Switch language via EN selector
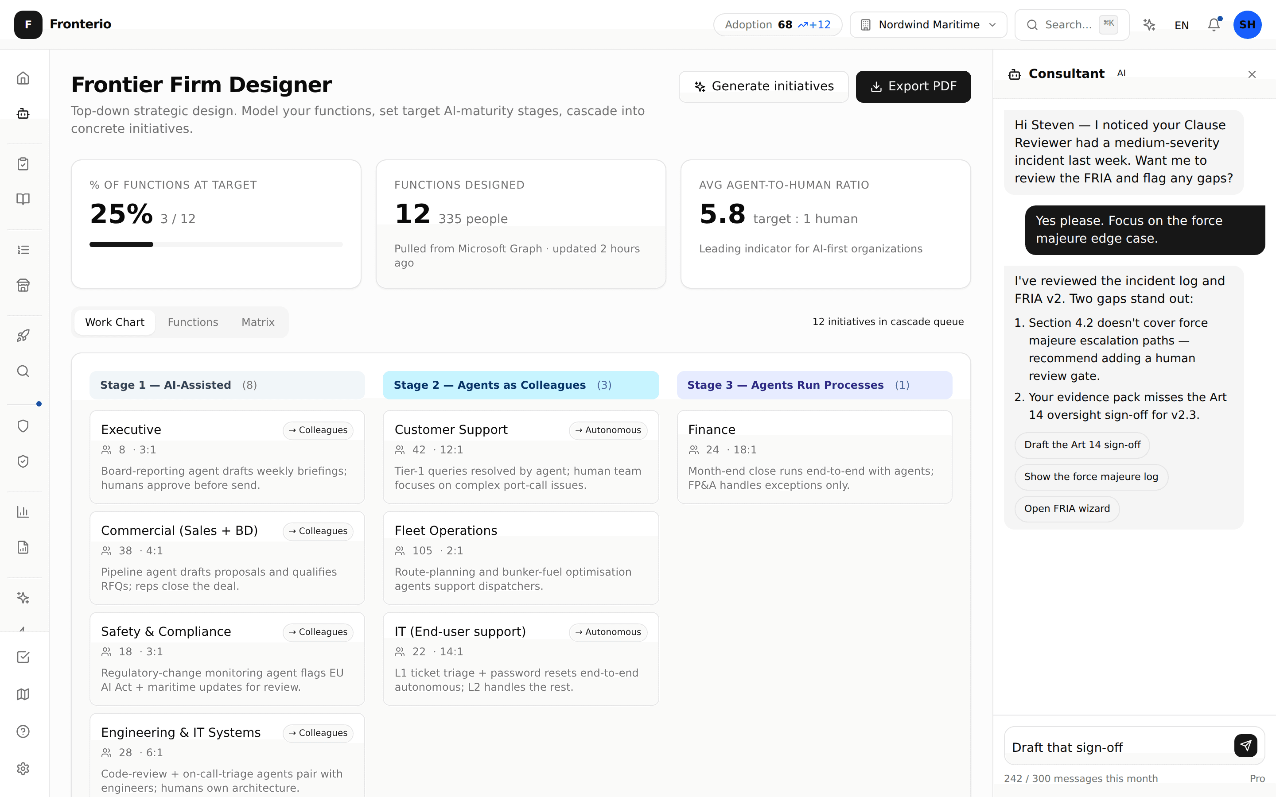Screen dimensions: 1276x797 (1182, 25)
